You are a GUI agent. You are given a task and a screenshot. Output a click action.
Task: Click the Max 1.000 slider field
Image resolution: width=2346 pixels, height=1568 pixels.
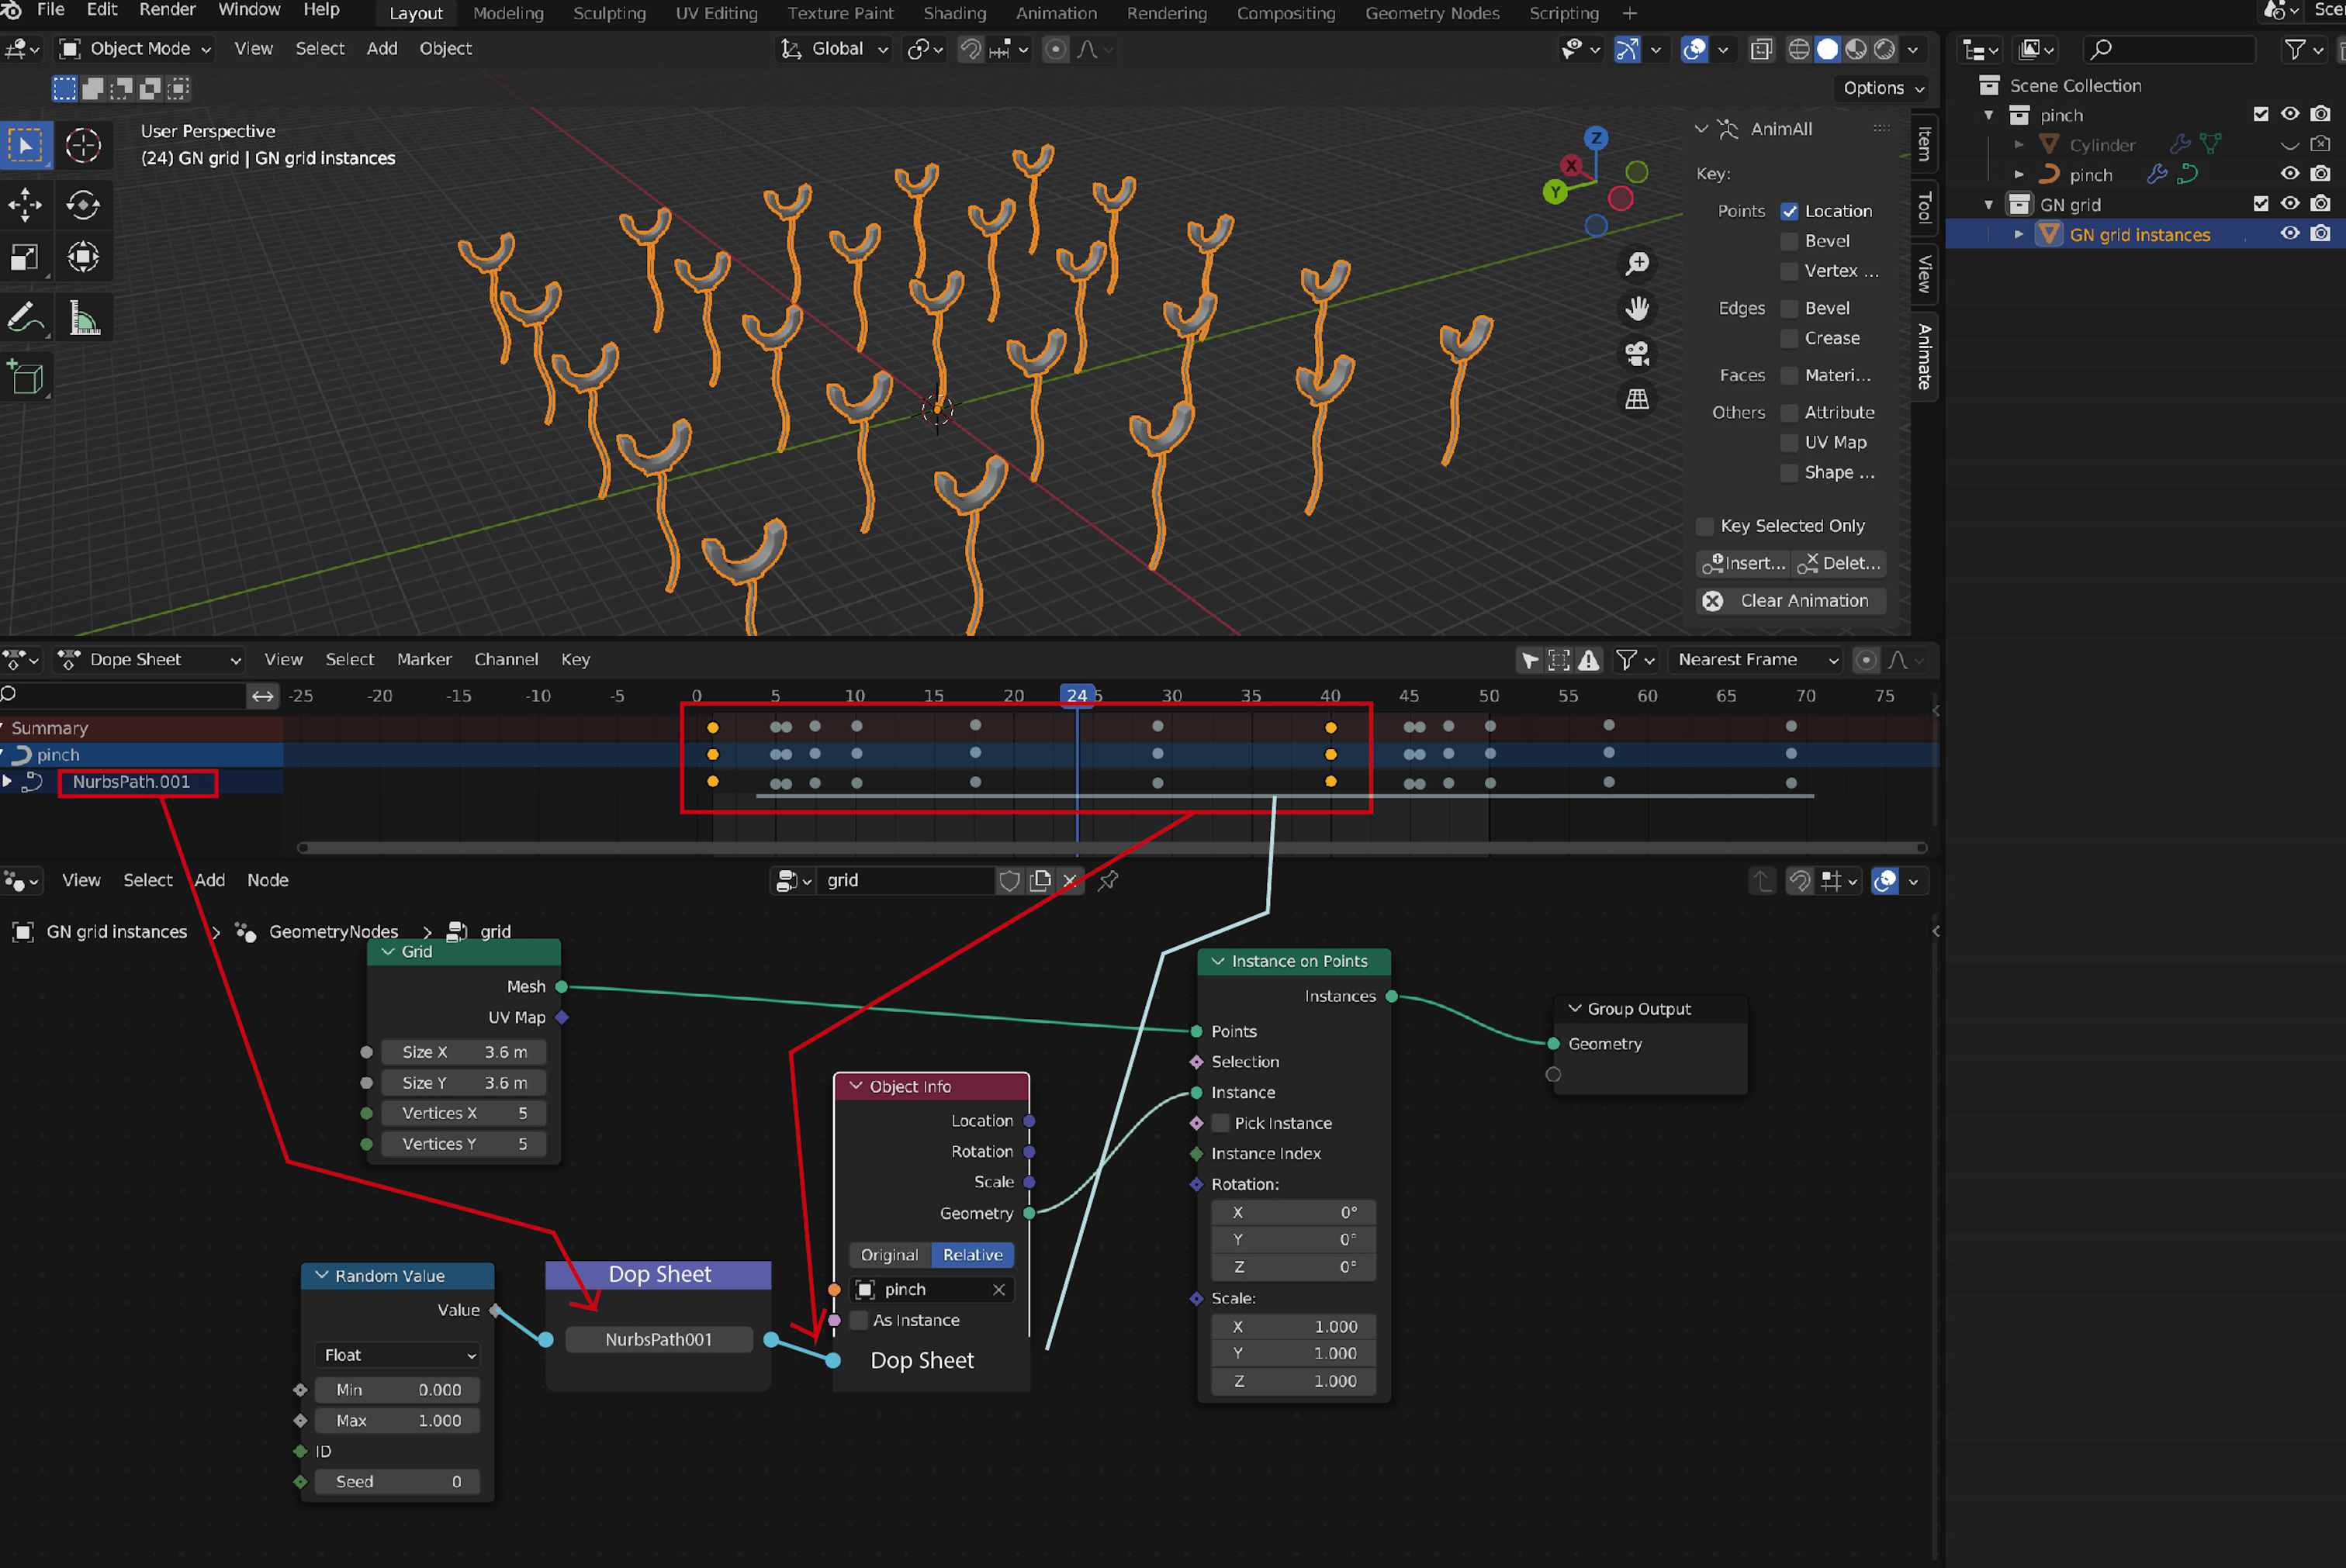click(397, 1421)
